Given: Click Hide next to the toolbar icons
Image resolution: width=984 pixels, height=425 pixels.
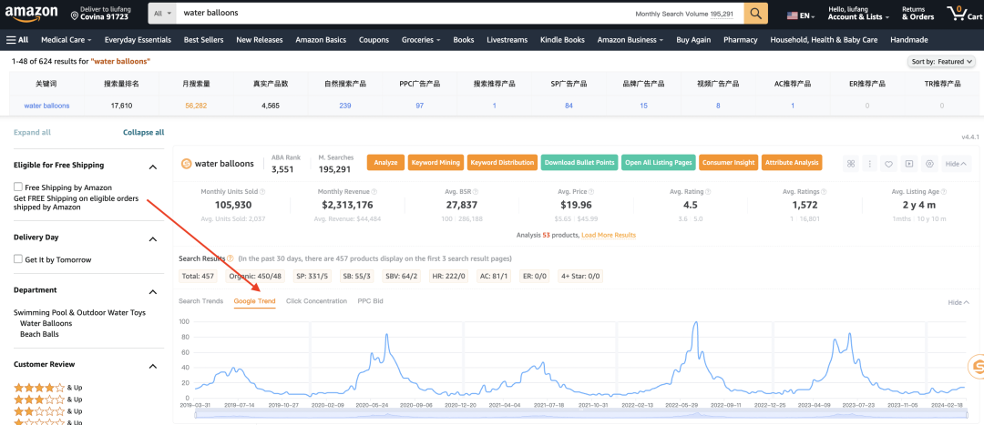Looking at the screenshot, I should pos(956,164).
